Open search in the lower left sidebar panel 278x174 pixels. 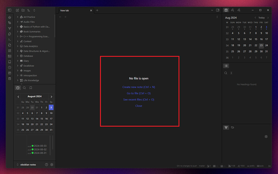tap(24, 88)
